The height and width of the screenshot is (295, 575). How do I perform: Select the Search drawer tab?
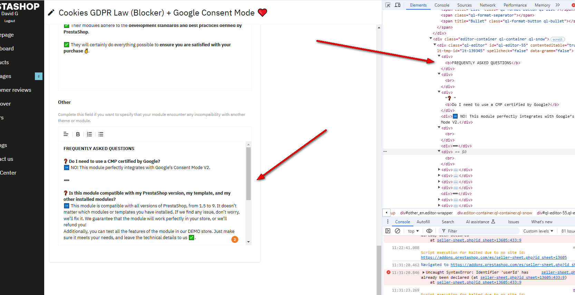point(448,222)
